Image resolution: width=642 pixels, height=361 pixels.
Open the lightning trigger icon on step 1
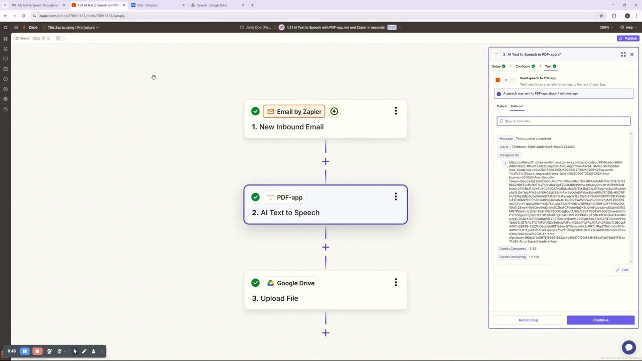[334, 111]
